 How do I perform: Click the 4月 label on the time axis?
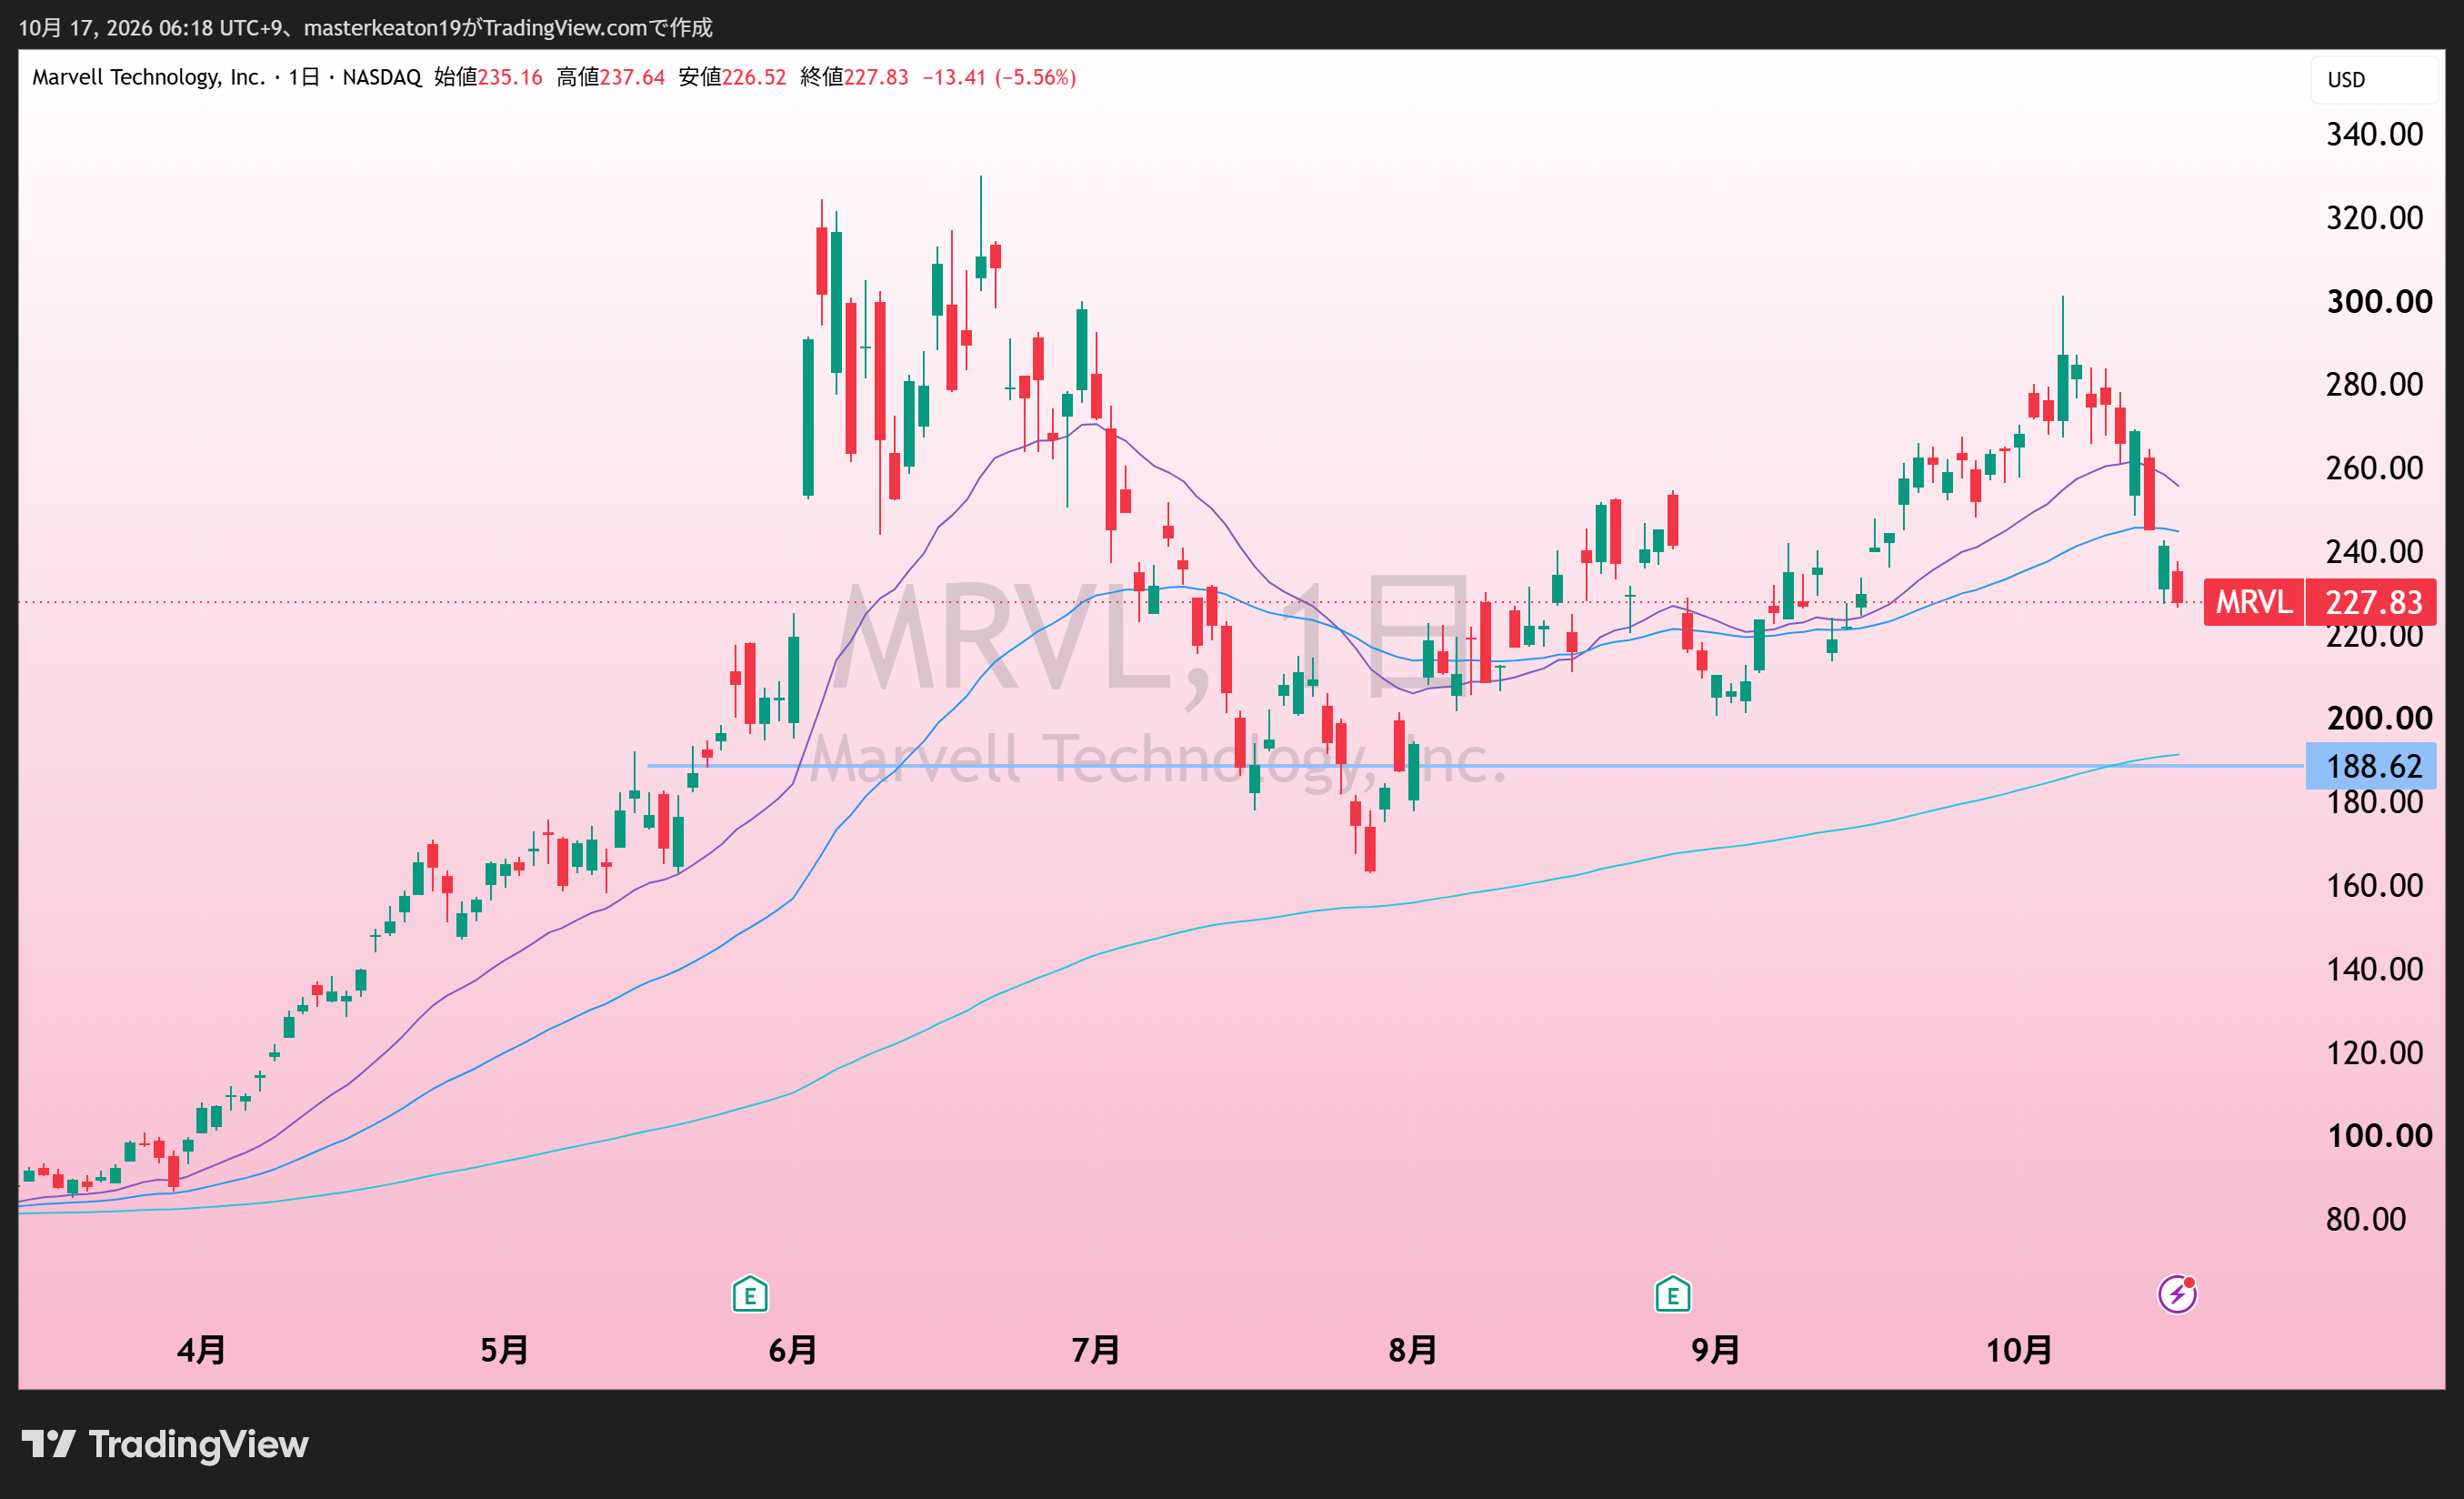coord(201,1350)
